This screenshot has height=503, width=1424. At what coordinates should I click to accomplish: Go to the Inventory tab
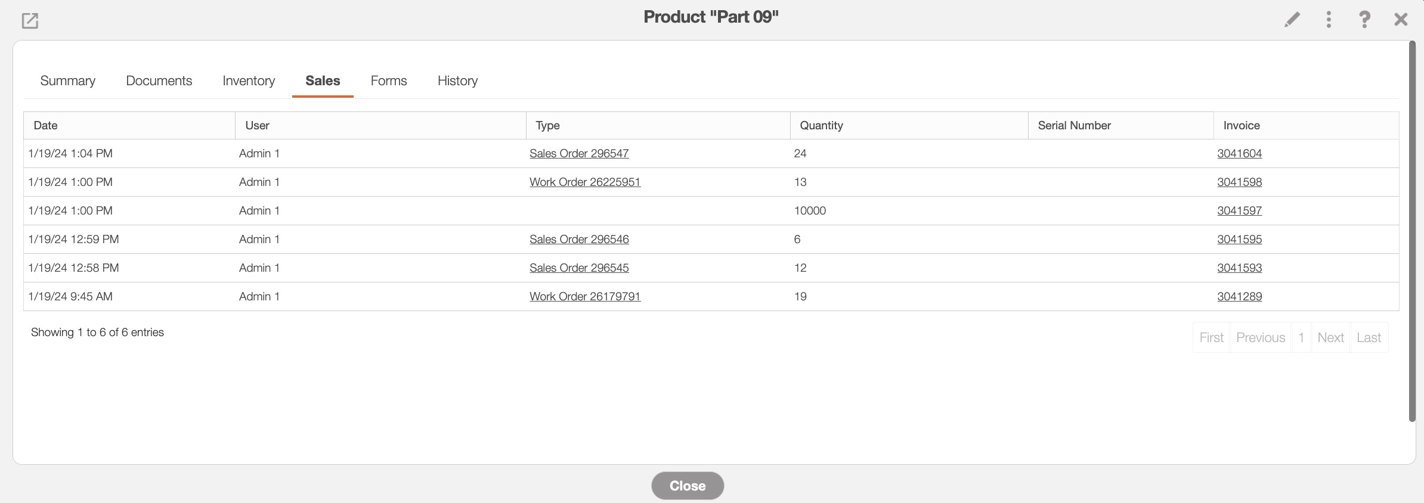coord(249,80)
